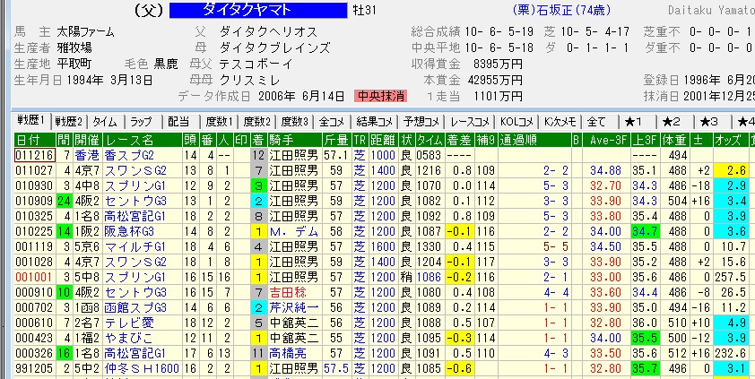Viewport: 755px width, 379px height.
Task: Sort by the 日付 column header
Action: (x=27, y=140)
